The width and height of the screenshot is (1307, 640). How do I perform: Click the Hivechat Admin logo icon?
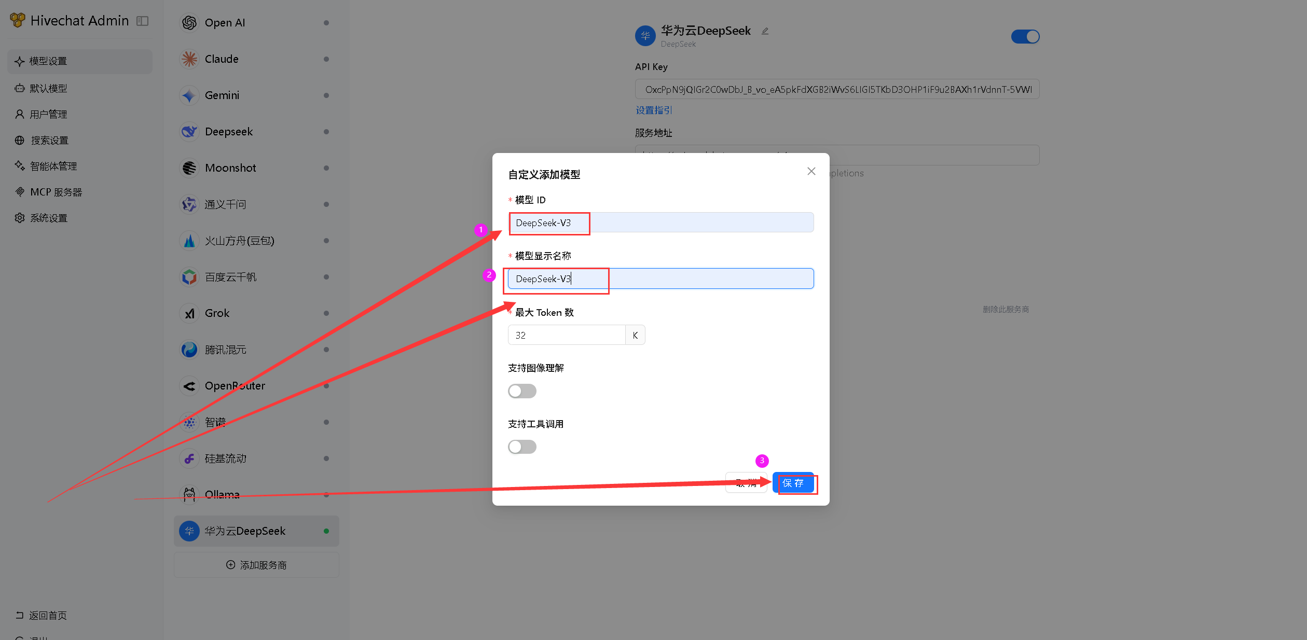(18, 20)
